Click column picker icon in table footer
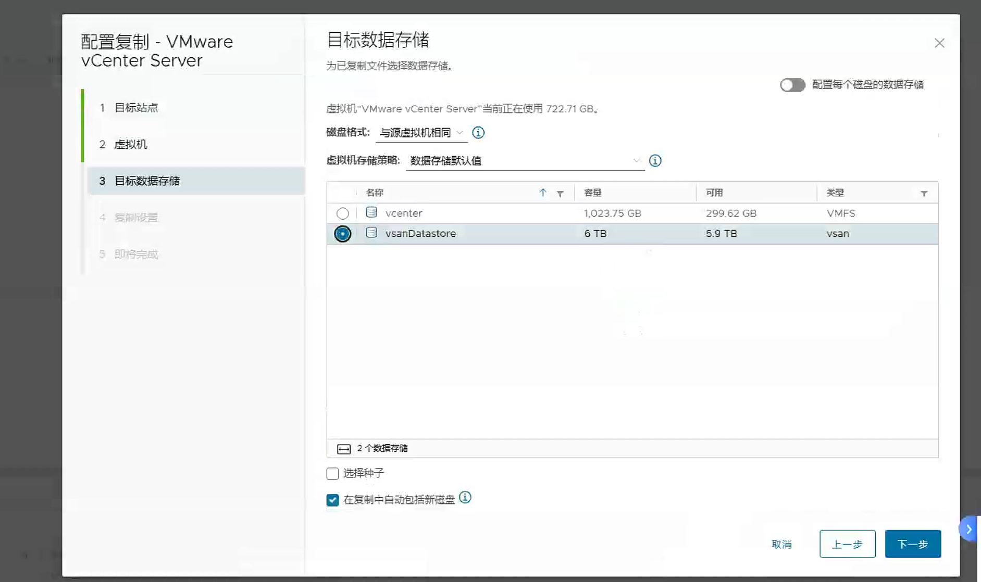This screenshot has height=582, width=981. [344, 449]
